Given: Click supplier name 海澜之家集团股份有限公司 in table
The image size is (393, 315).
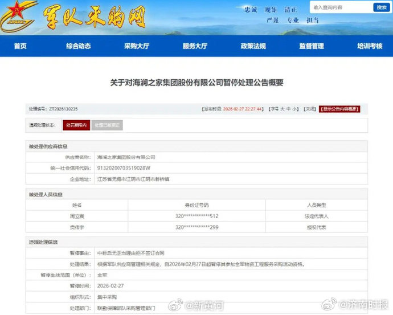Looking at the screenshot, I should [126, 157].
